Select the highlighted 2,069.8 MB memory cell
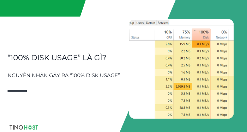Screen dimensions: 247x132 click(183, 87)
